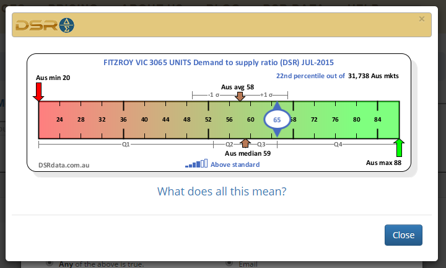Click the blue 65 DSR score marker
The image size is (446, 268).
coord(277,120)
